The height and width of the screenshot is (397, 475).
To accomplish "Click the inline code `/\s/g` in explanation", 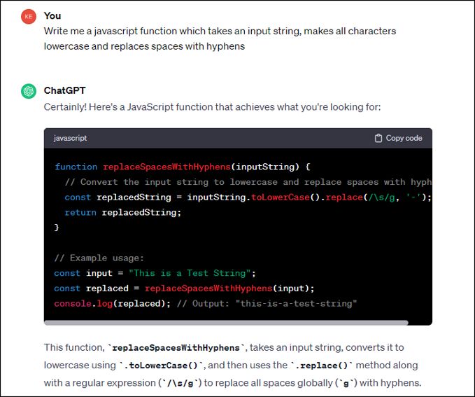I will [x=180, y=383].
